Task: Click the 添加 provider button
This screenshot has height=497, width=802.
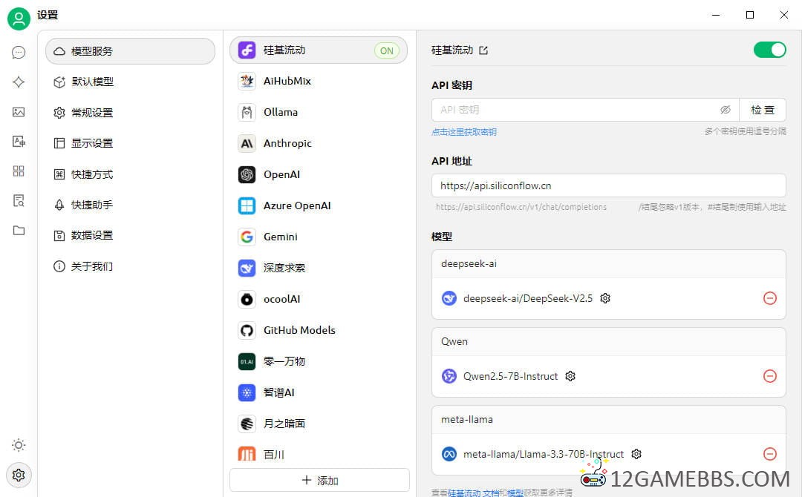Action: point(319,480)
